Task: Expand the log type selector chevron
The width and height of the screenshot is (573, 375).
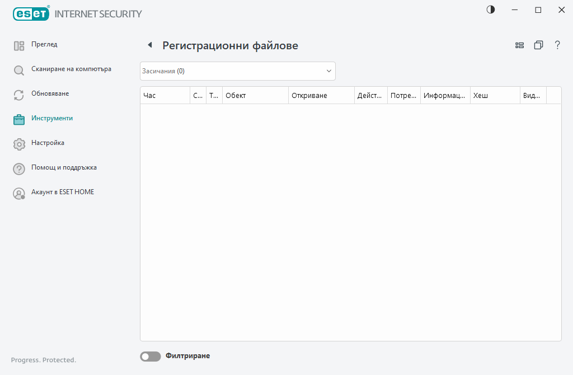Action: pos(328,71)
